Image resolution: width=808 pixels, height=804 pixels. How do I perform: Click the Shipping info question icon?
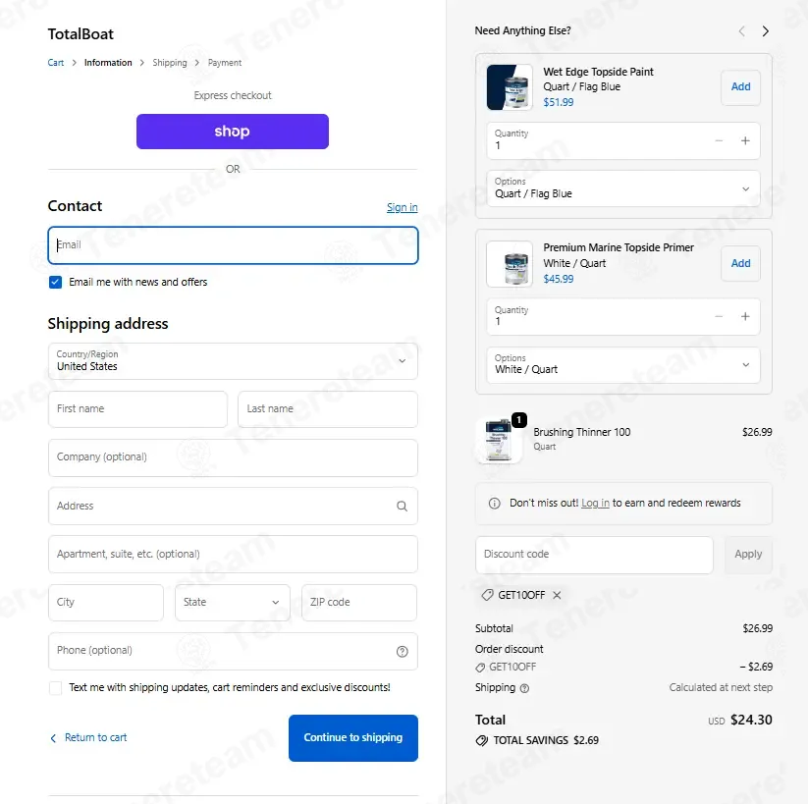[524, 688]
